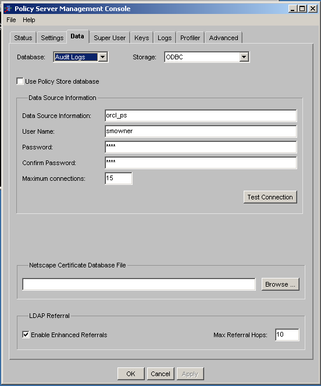Go to the Super User tab

coord(109,38)
